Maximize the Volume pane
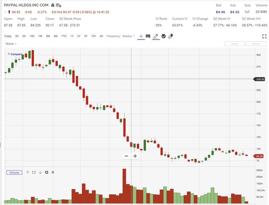This screenshot has height=205, width=269. (34, 172)
